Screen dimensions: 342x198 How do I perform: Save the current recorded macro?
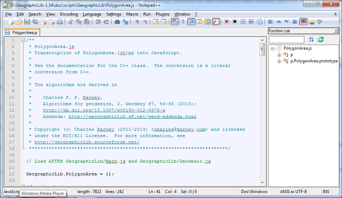pyautogui.click(x=259, y=22)
